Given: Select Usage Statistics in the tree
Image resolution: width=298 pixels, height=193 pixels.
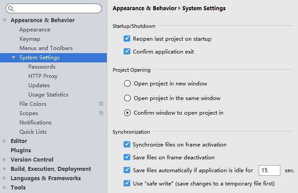Looking at the screenshot, I should 48,94.
